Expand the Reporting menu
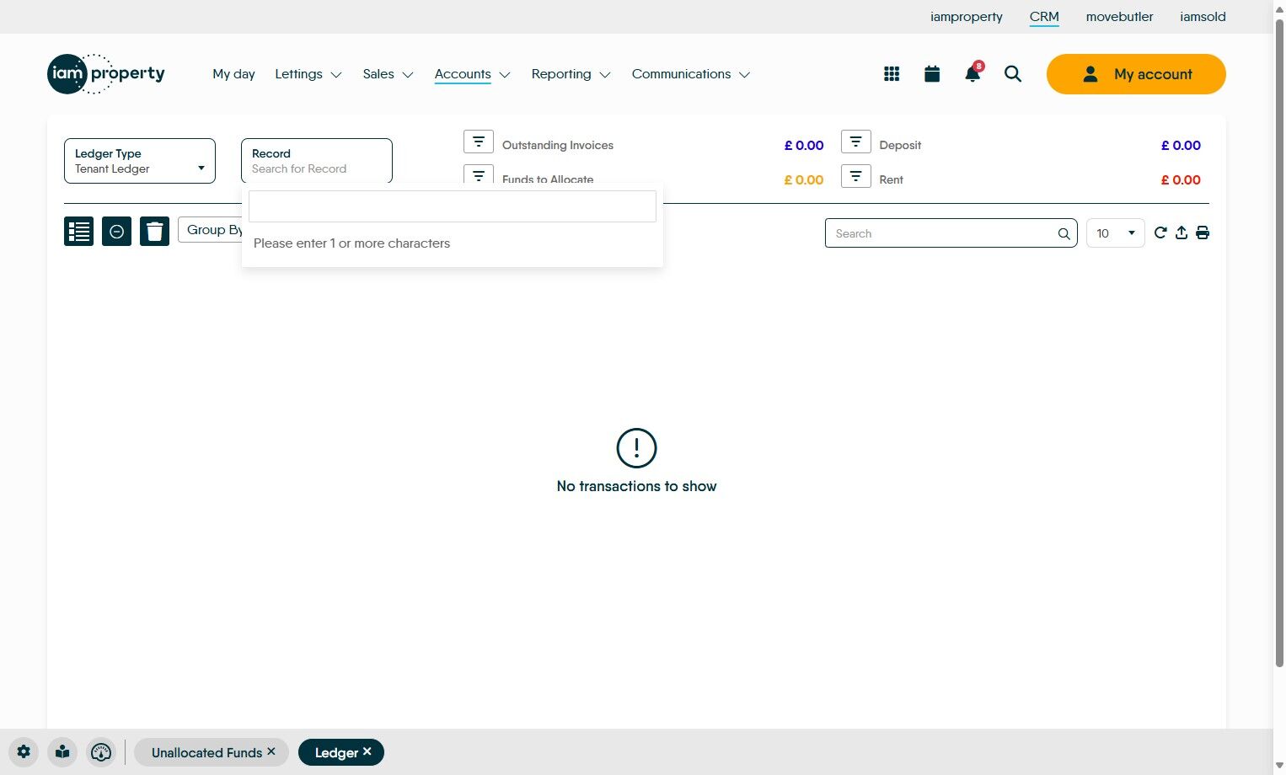The width and height of the screenshot is (1286, 775). click(571, 74)
